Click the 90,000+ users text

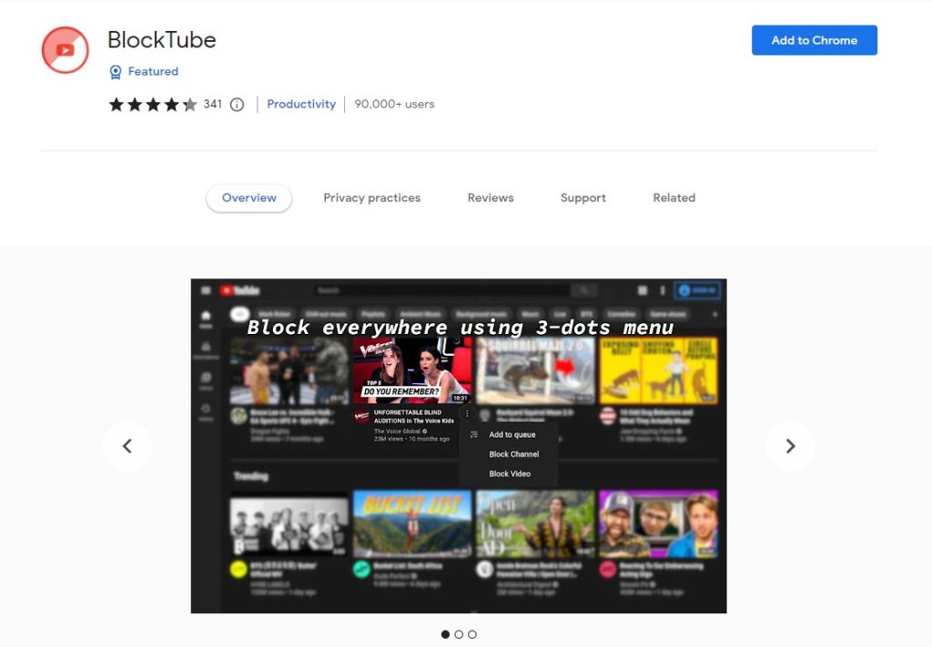click(395, 104)
